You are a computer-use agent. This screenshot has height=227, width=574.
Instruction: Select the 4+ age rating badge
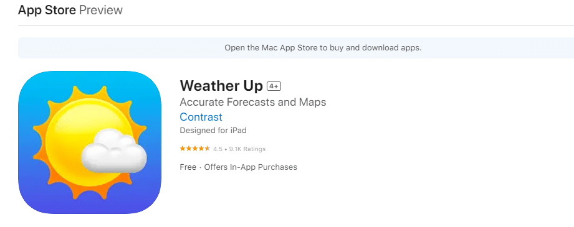[274, 86]
